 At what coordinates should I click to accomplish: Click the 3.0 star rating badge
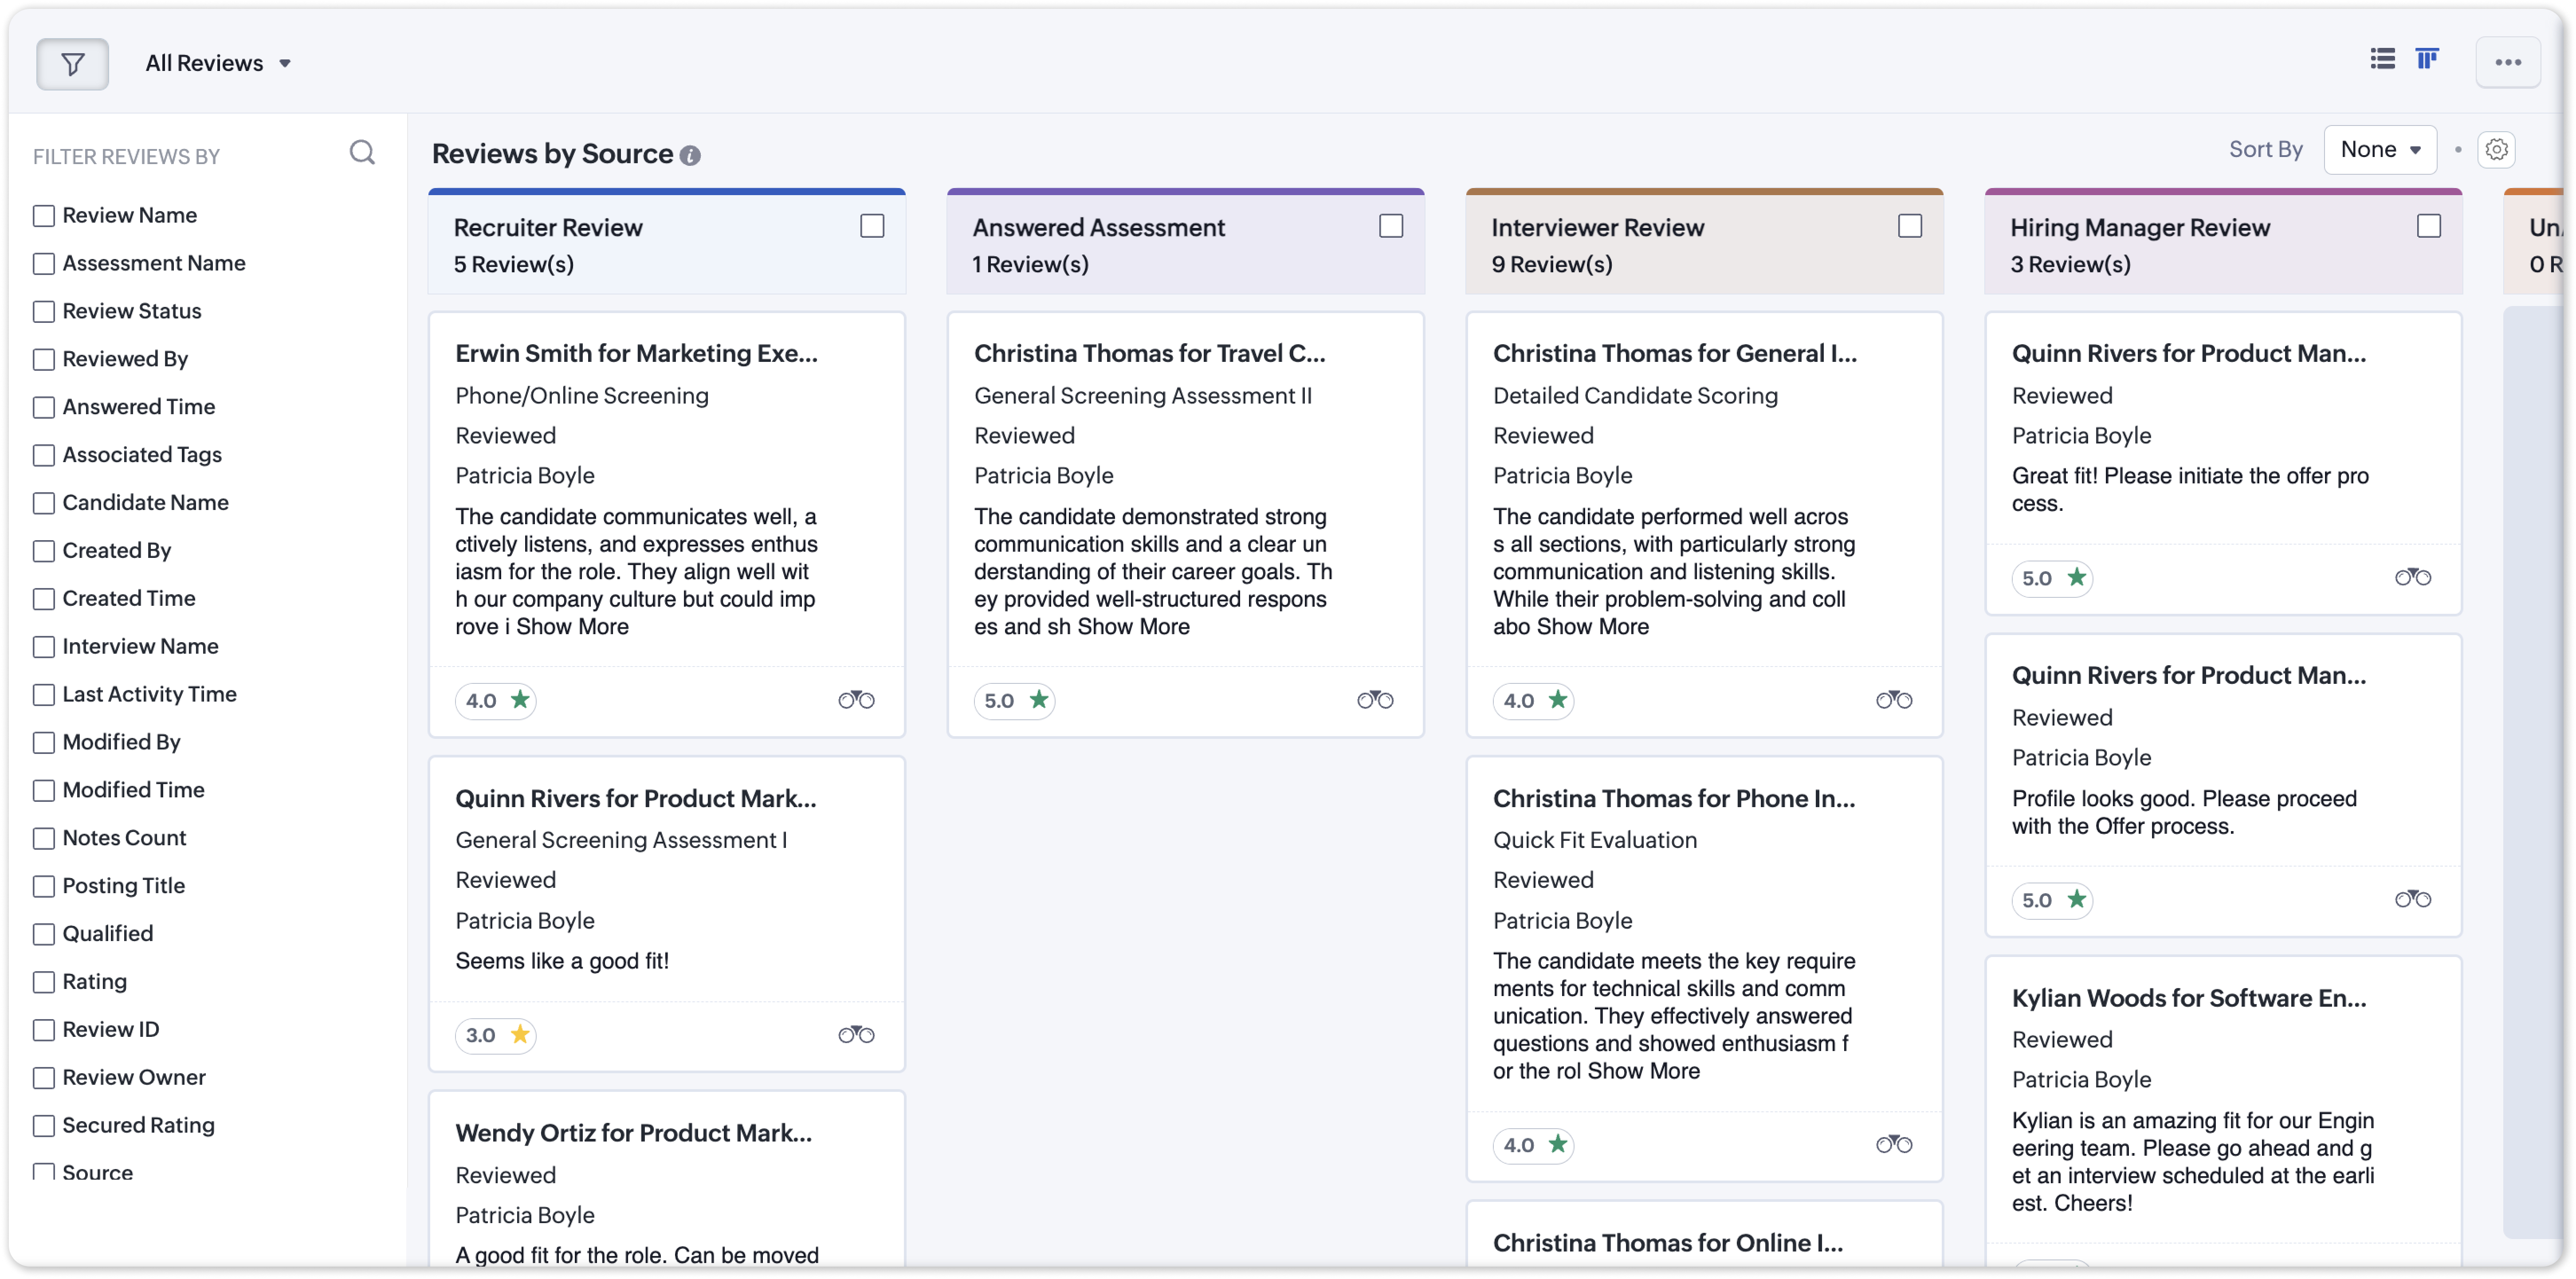496,1035
